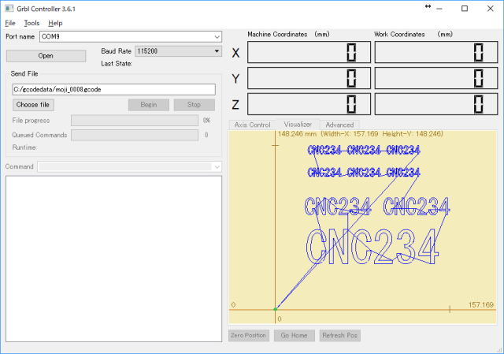The width and height of the screenshot is (504, 354).
Task: Click the Refresh Pos button
Action: [339, 335]
